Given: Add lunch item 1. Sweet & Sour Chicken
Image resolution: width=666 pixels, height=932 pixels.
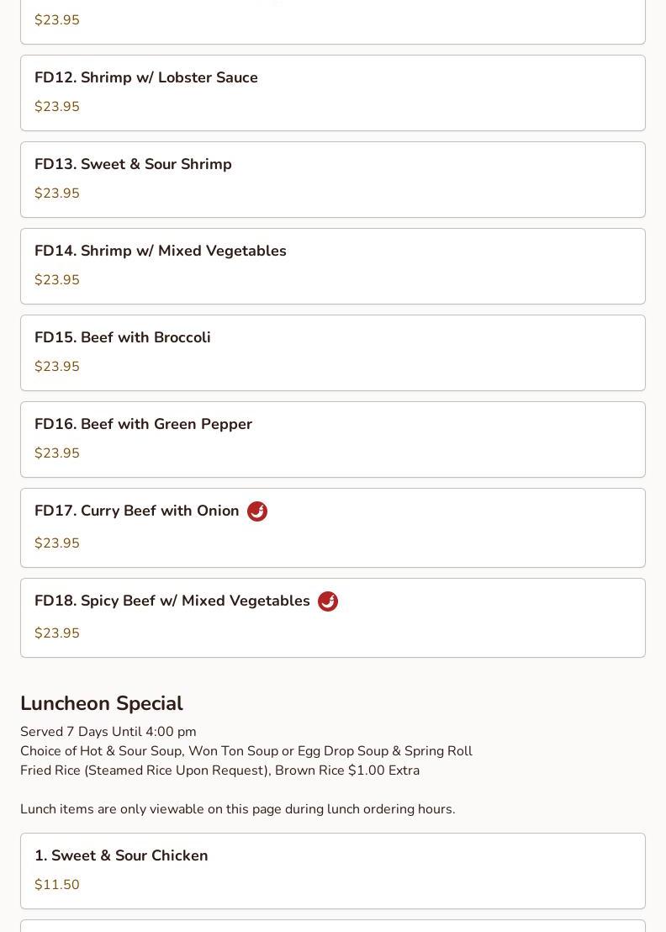Looking at the screenshot, I should tap(121, 855).
